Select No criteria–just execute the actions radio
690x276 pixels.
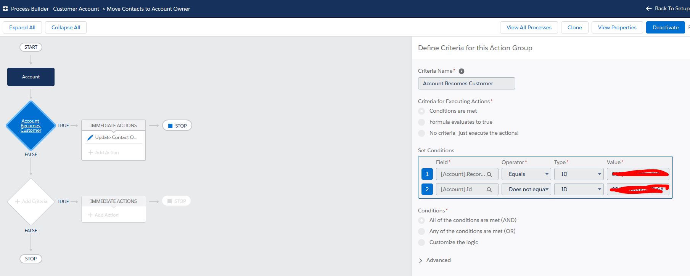(x=421, y=133)
